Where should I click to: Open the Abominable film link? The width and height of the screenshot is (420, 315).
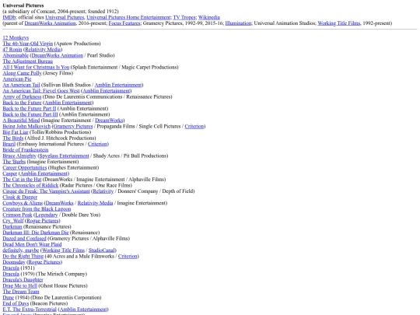coord(16,55)
